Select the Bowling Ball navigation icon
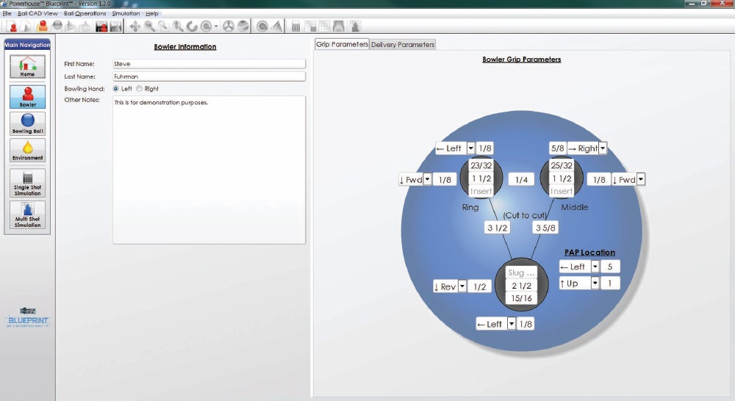 coord(27,123)
